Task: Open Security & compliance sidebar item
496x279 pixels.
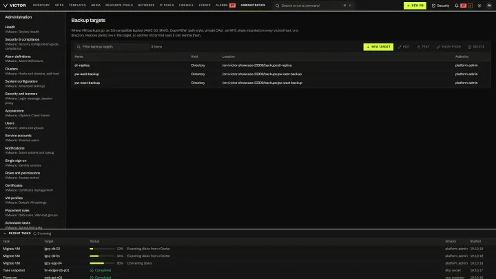Action: coord(33,44)
